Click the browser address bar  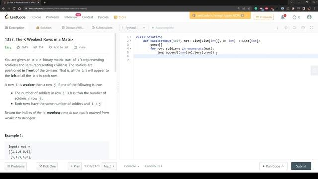[130, 9]
